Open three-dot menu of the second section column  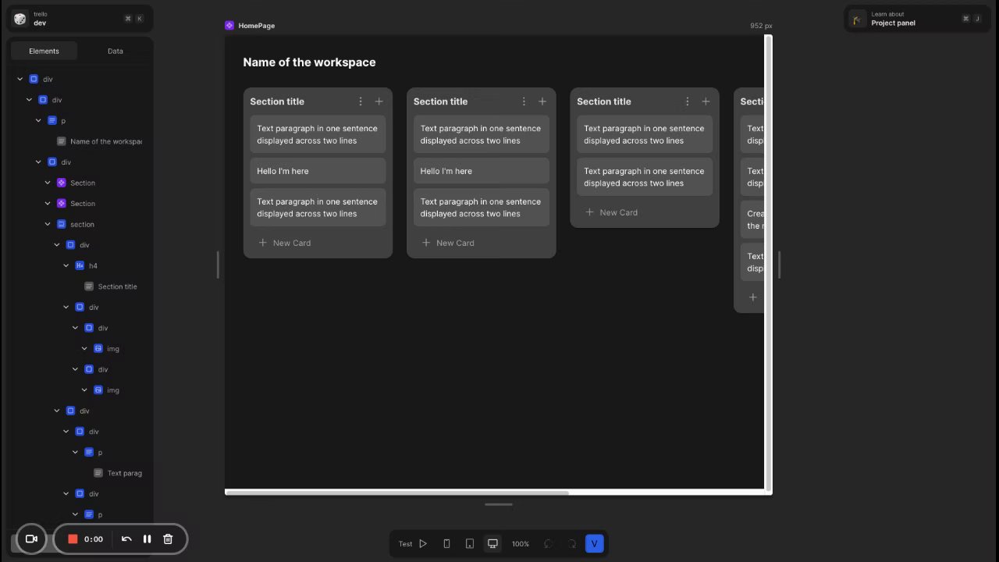click(x=524, y=101)
